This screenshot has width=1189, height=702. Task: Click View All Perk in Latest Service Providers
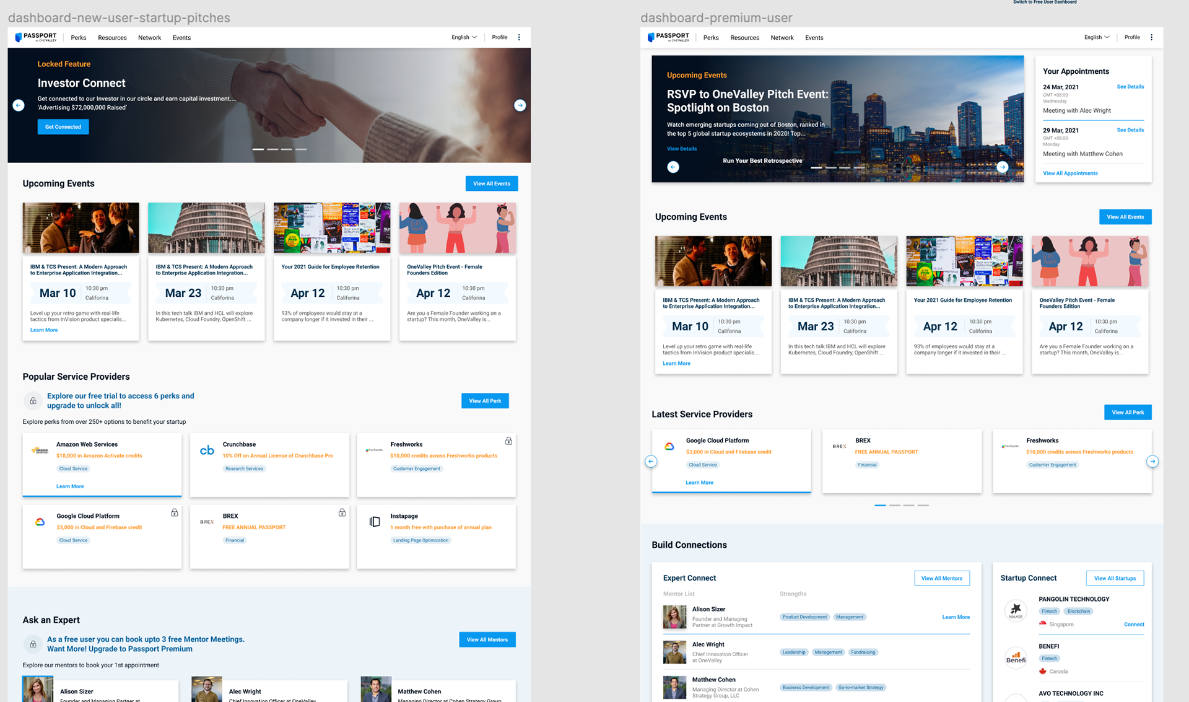pos(1128,413)
